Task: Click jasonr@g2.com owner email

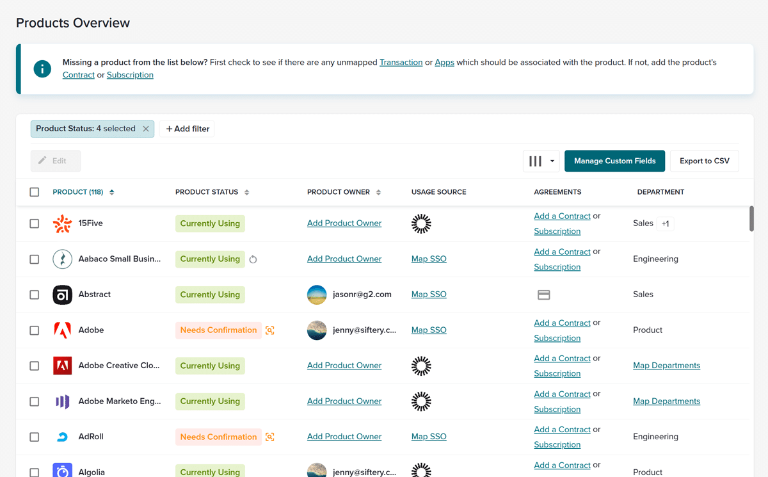Action: tap(362, 295)
